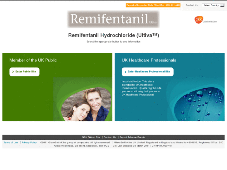Click the UK Healthcare Professionals heading
The image size is (227, 170).
[x=149, y=60]
